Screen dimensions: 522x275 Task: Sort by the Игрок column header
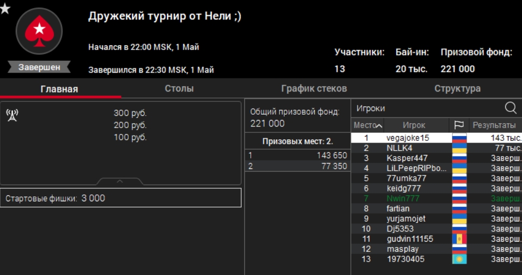tap(414, 125)
